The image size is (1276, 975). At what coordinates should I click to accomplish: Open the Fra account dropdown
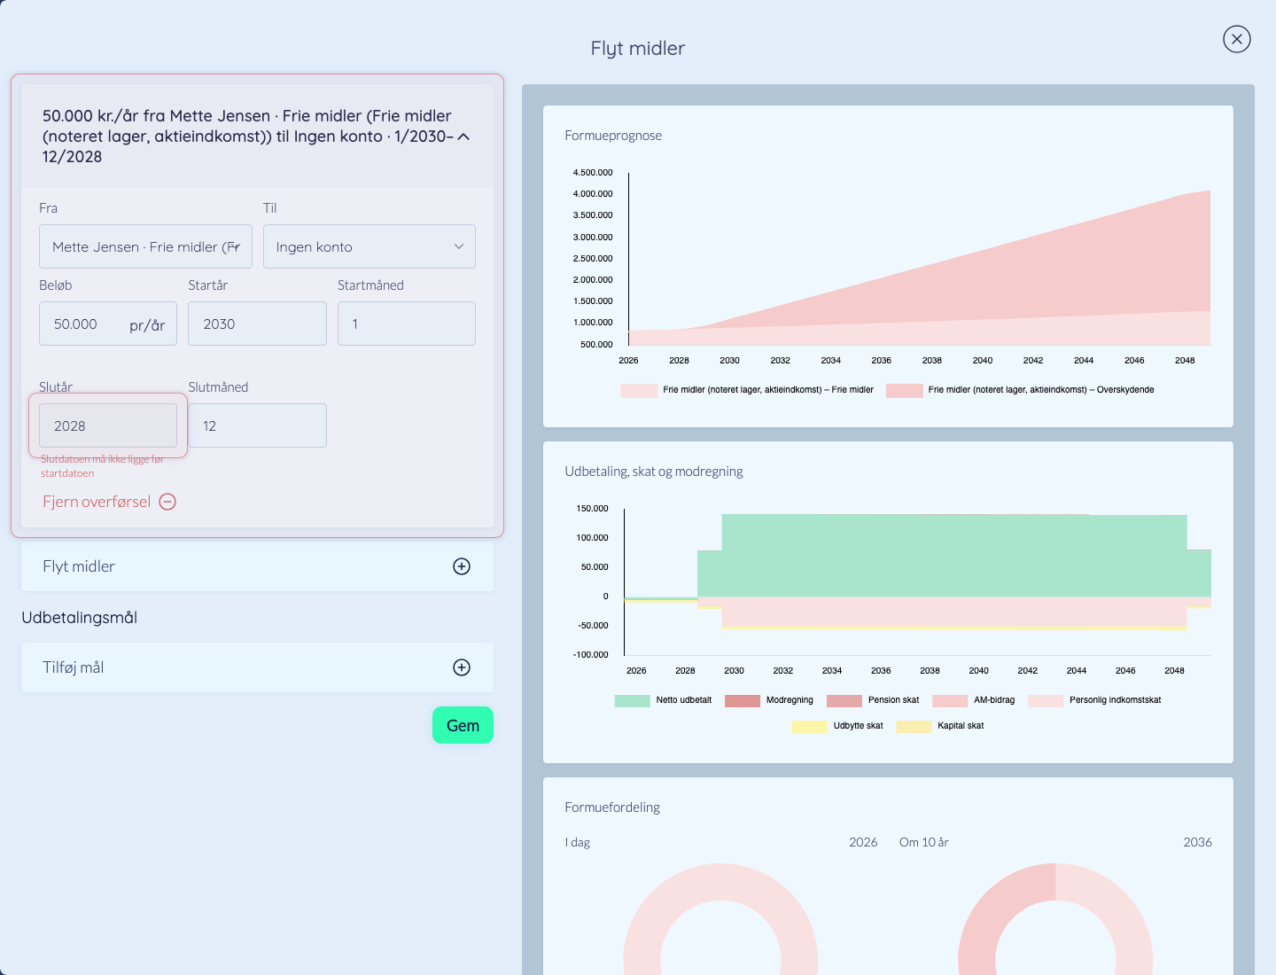[x=145, y=246]
